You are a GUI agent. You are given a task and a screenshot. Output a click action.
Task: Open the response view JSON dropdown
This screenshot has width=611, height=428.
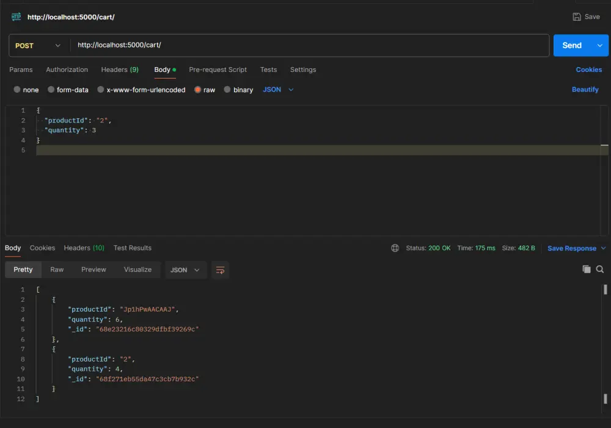[x=186, y=269]
